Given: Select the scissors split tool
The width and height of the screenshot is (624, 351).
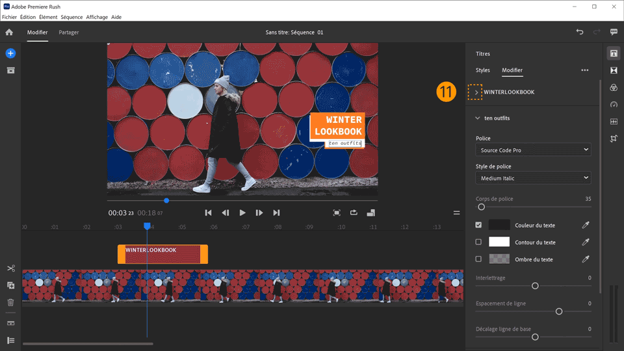Looking at the screenshot, I should click(10, 268).
